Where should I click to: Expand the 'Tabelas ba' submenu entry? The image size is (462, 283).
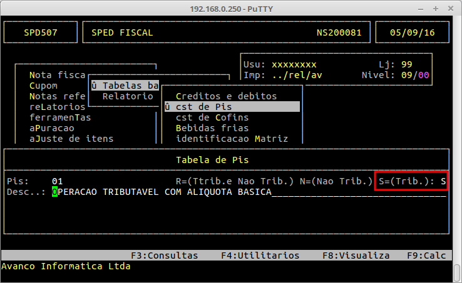(x=125, y=86)
